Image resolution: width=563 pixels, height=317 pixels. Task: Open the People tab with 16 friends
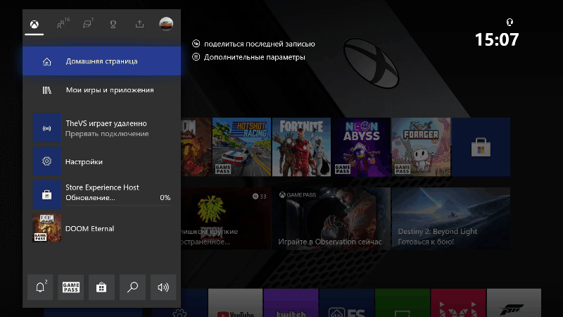63,24
